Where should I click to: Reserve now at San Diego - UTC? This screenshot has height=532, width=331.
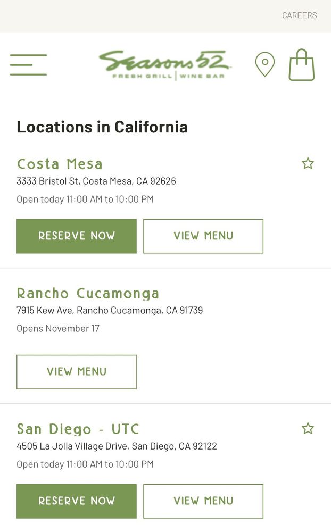click(77, 501)
